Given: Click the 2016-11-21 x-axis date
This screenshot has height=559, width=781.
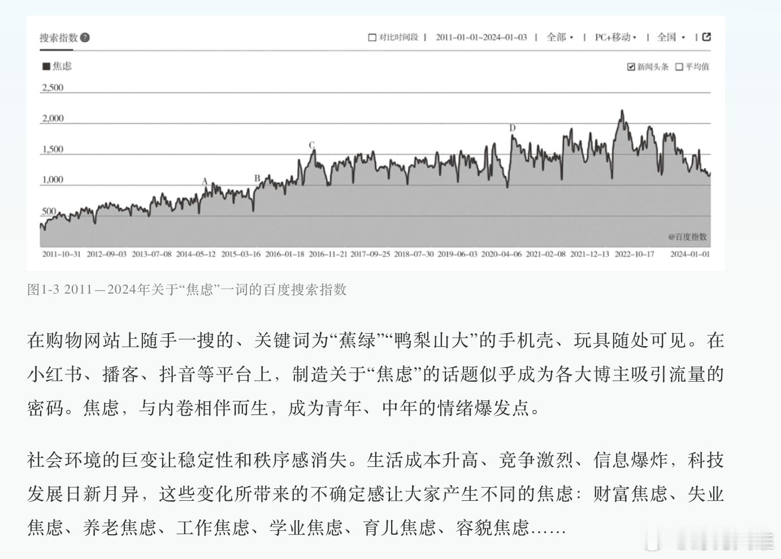Looking at the screenshot, I should tap(328, 254).
